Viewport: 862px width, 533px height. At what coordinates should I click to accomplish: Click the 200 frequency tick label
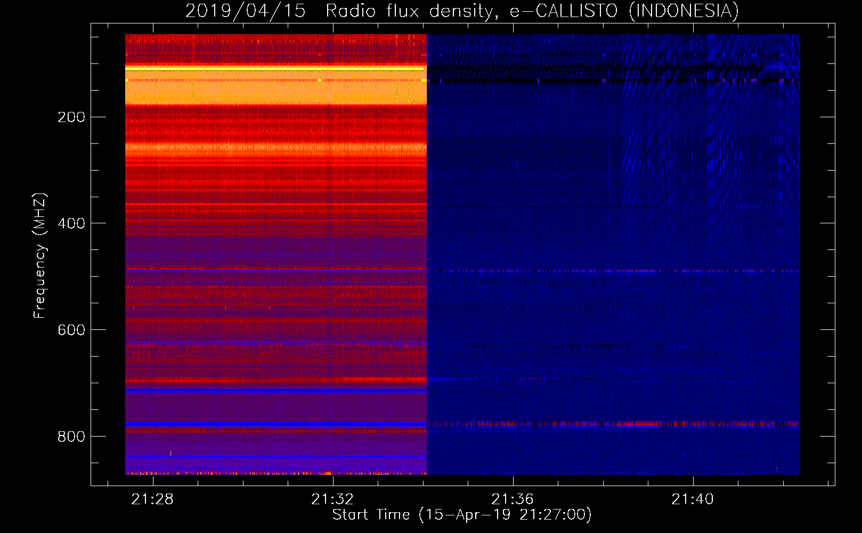[x=71, y=117]
